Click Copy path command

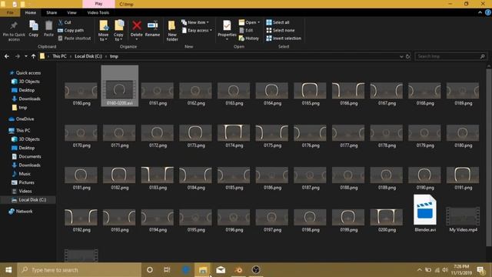(x=71, y=30)
